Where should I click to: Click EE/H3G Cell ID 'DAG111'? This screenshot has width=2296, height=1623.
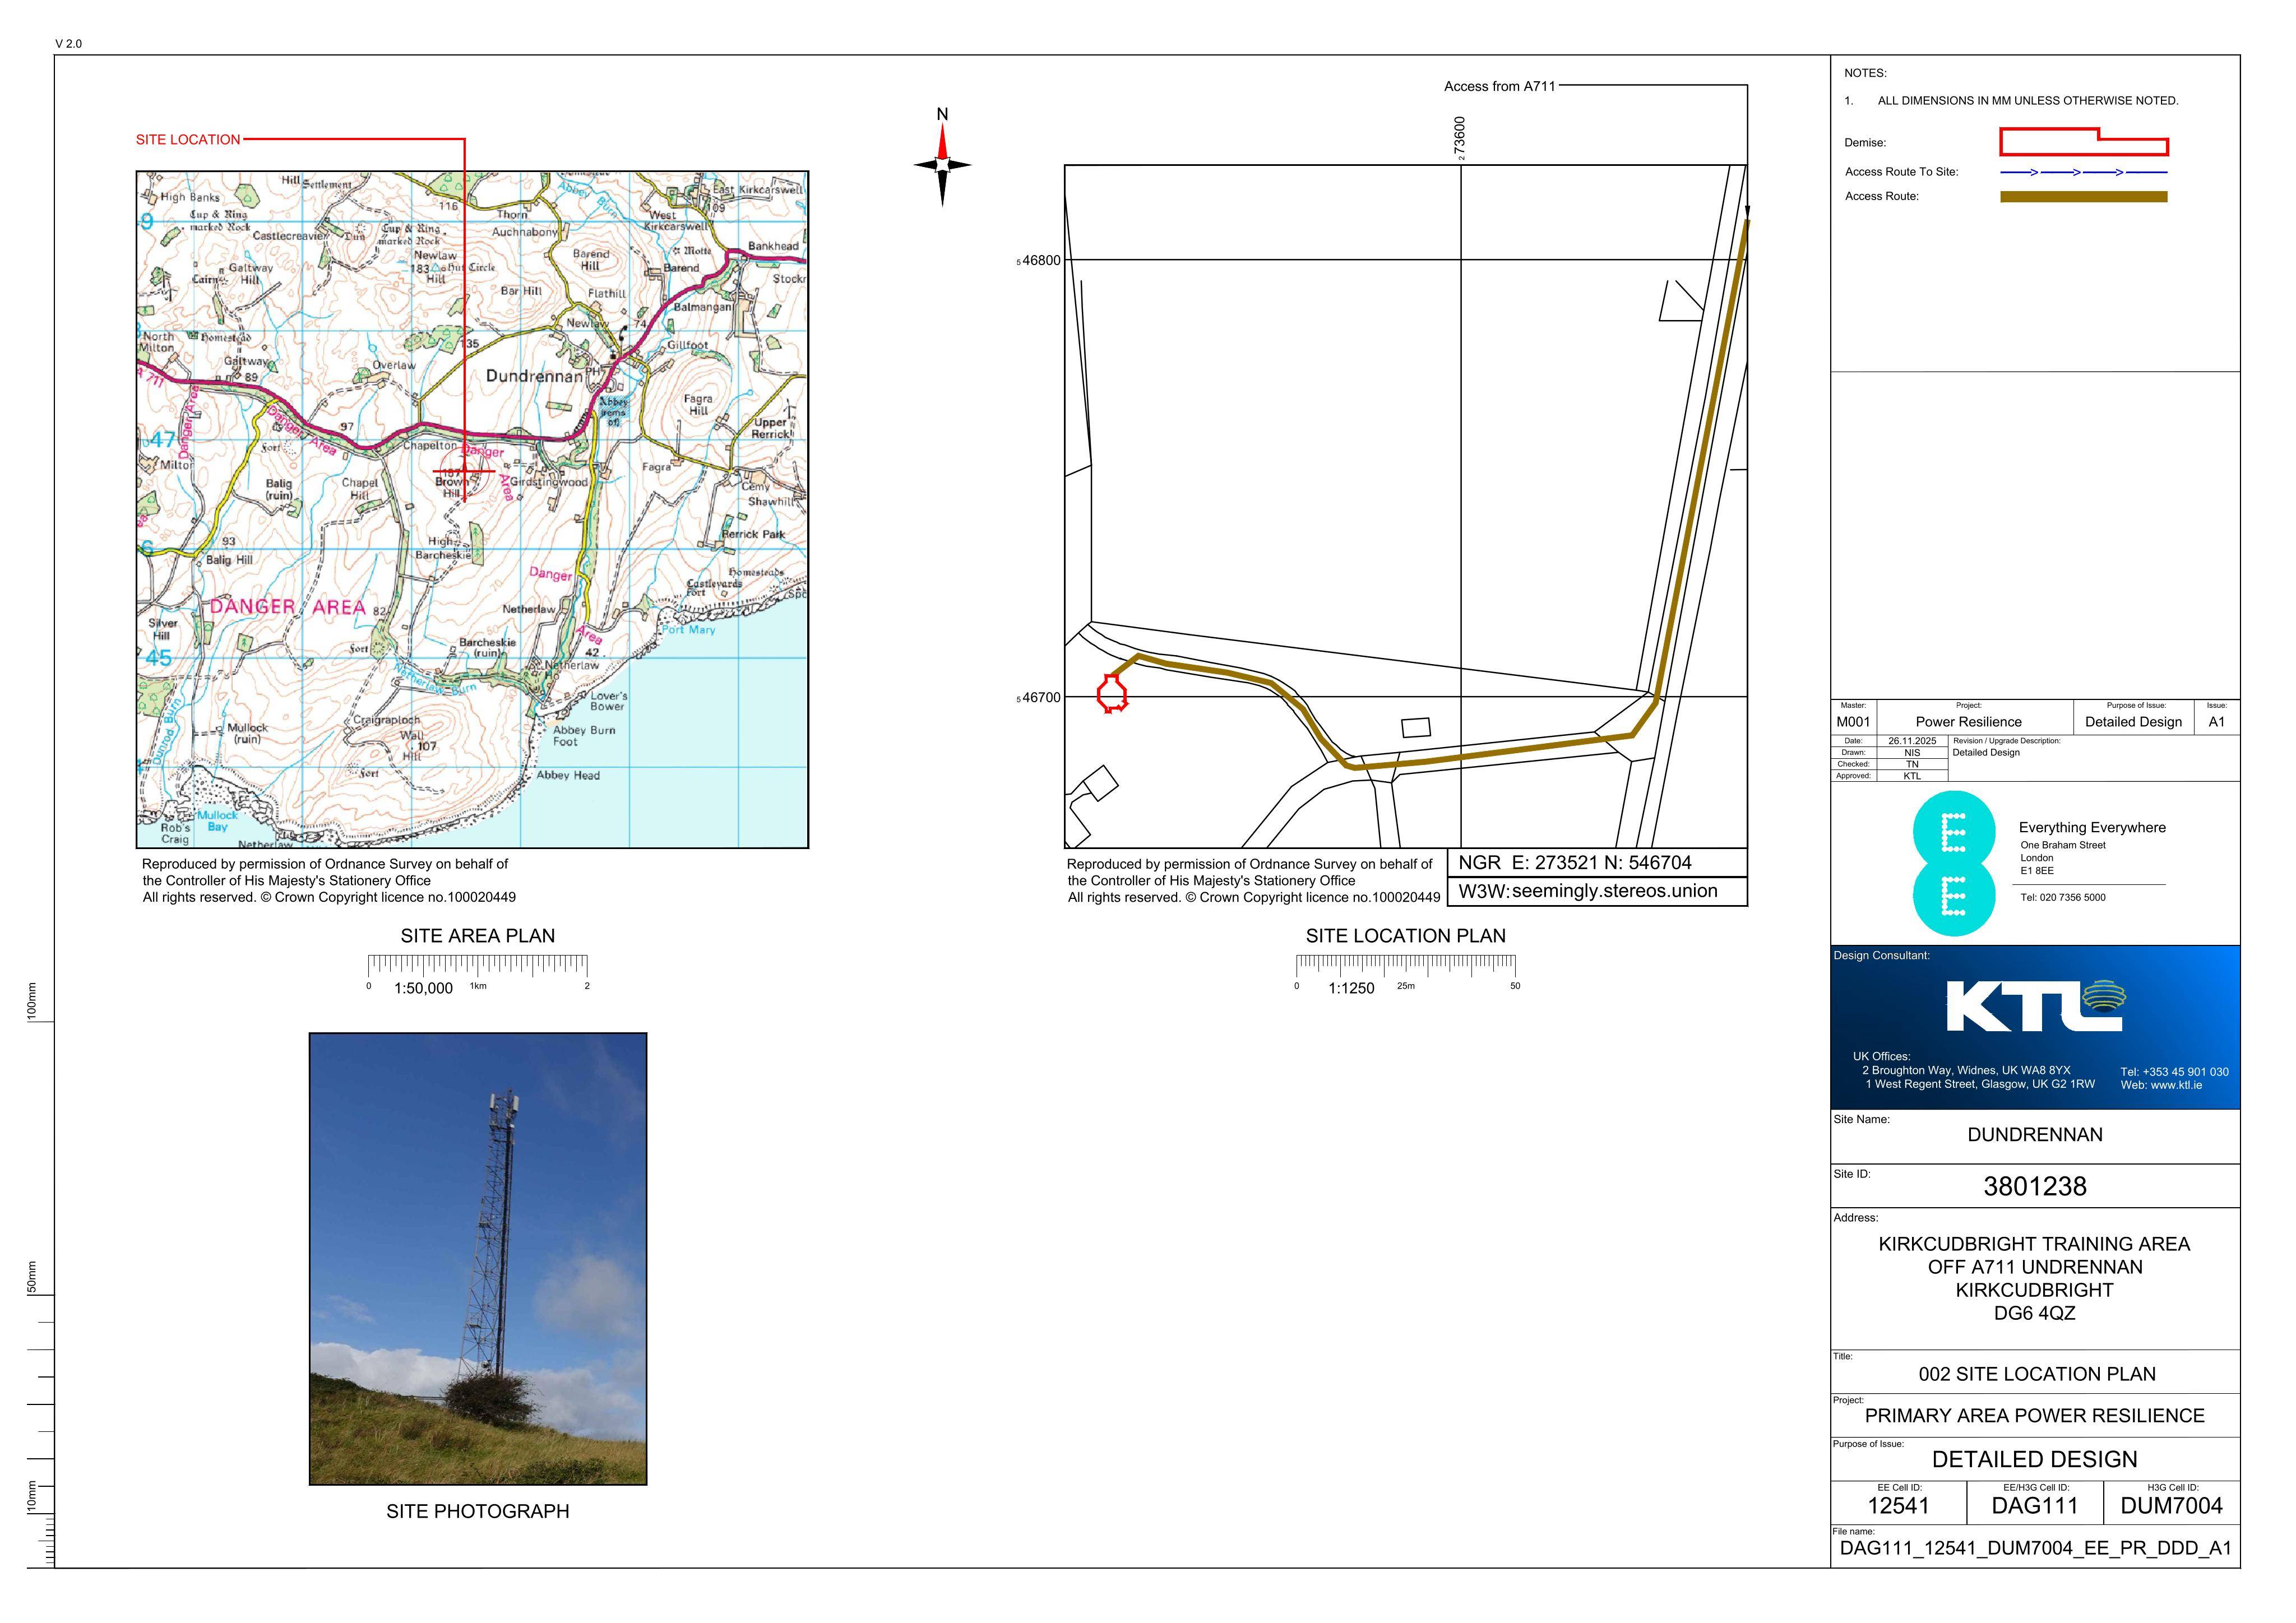tap(2035, 1506)
